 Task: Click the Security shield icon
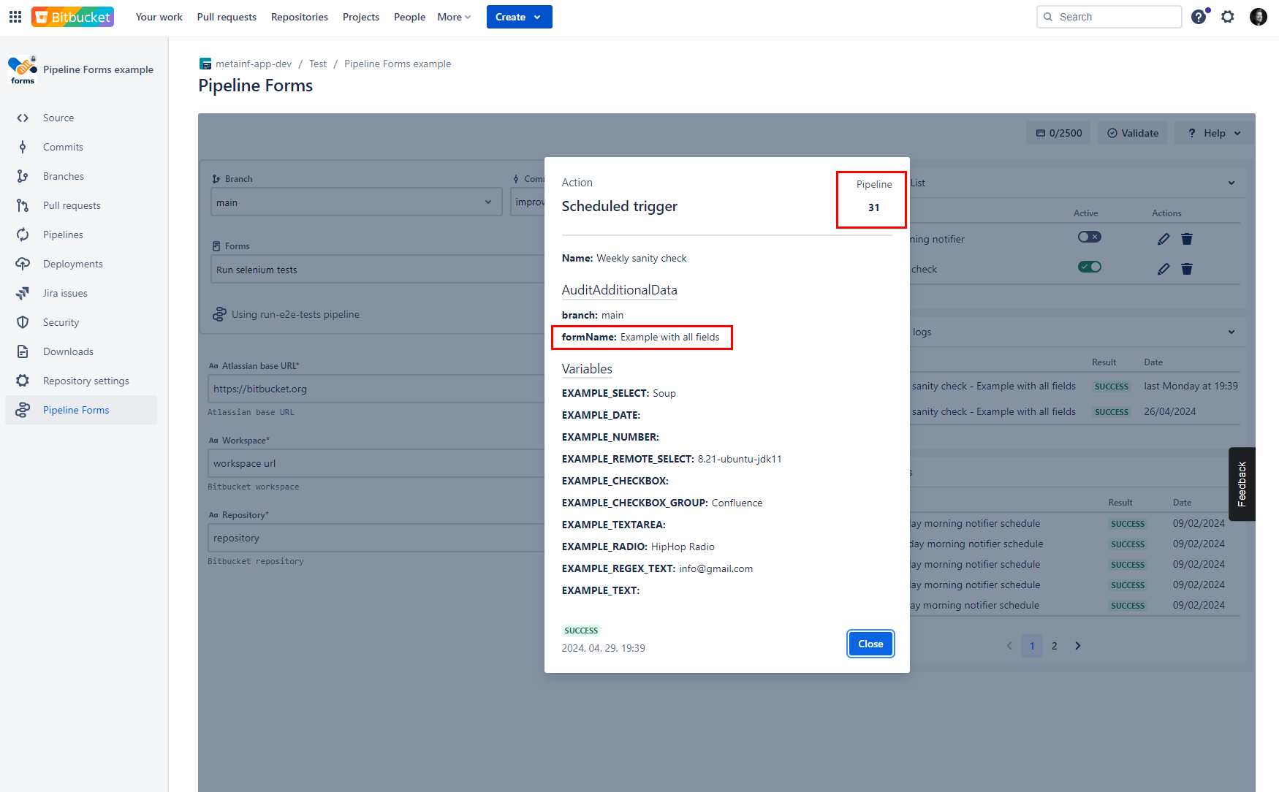[x=23, y=322]
